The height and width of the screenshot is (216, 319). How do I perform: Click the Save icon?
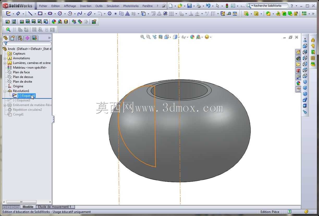189,6
